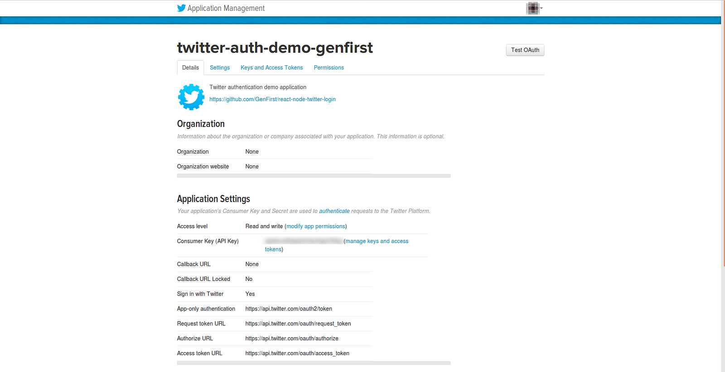
Task: Click the twitter-auth-demo-genfirst app title
Action: click(275, 48)
